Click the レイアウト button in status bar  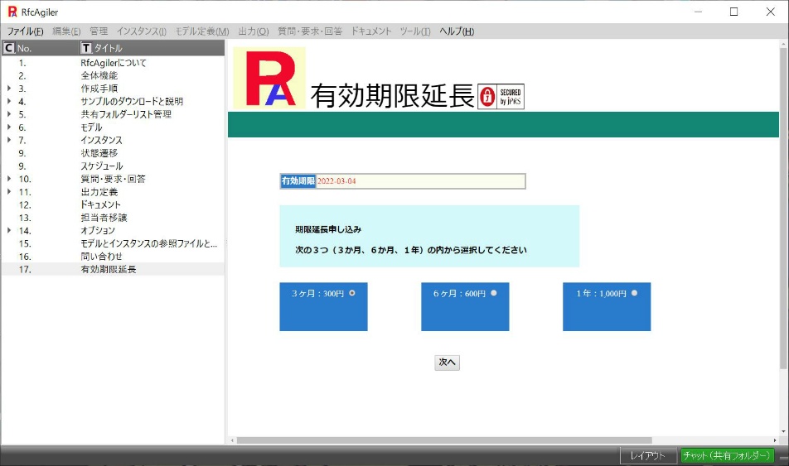click(x=647, y=455)
